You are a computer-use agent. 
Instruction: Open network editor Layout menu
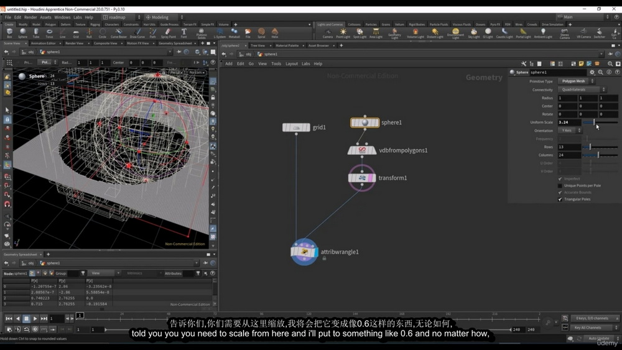292,63
